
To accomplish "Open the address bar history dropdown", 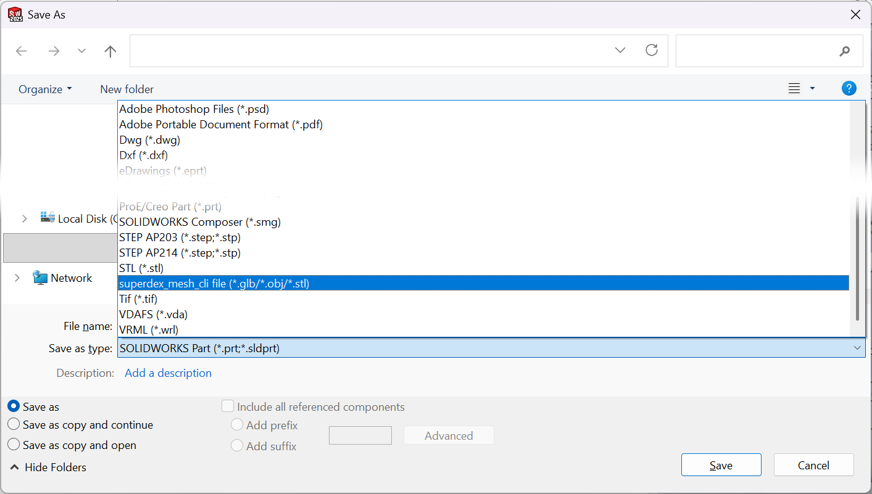I will pos(620,51).
